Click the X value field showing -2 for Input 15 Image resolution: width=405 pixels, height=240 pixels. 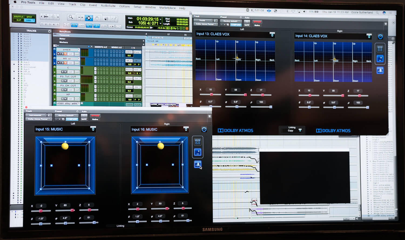[x=41, y=206]
